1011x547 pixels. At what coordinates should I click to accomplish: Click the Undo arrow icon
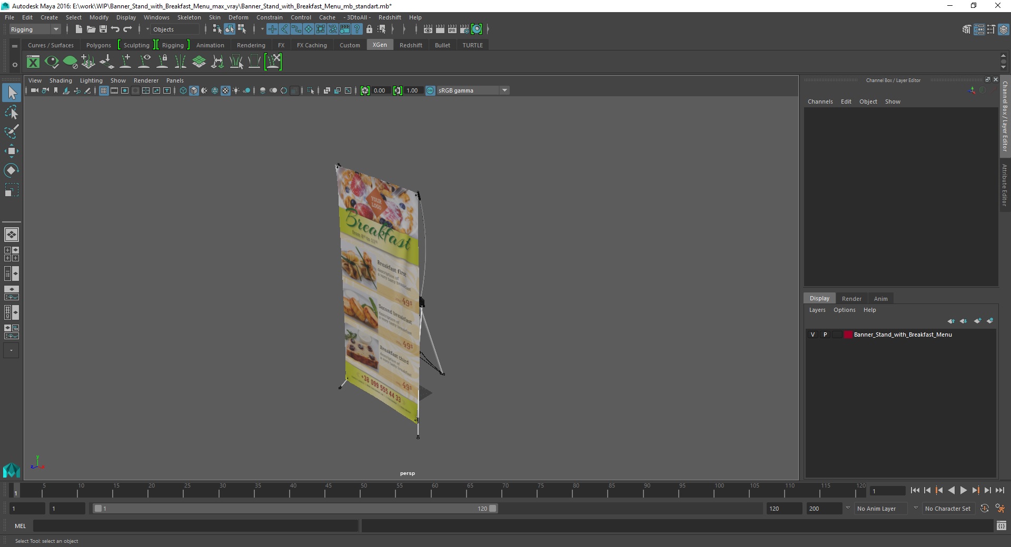(x=115, y=29)
